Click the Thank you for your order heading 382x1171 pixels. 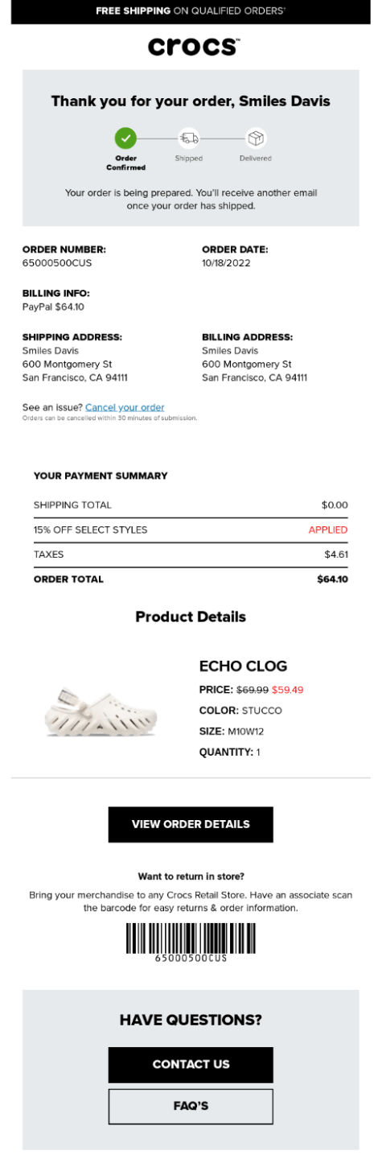click(191, 101)
